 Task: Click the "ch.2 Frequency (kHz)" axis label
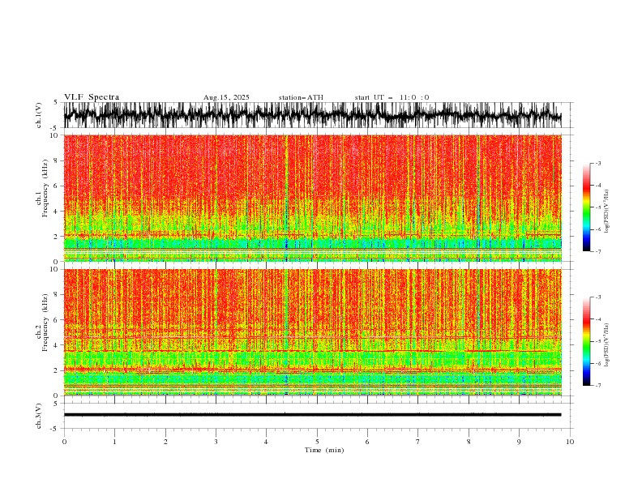point(42,322)
